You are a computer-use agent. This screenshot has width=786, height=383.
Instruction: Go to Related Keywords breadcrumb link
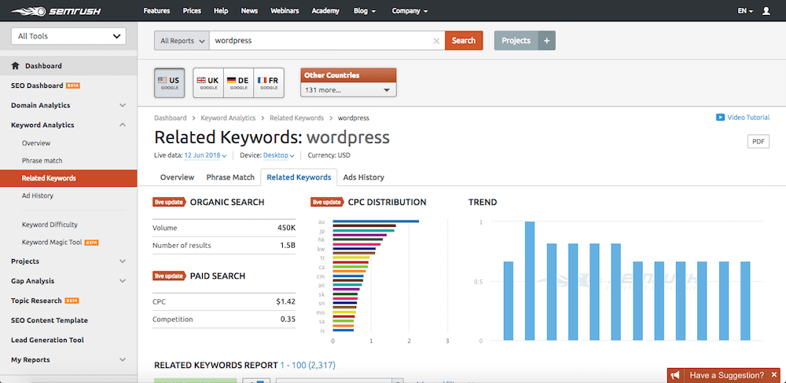[x=297, y=119]
